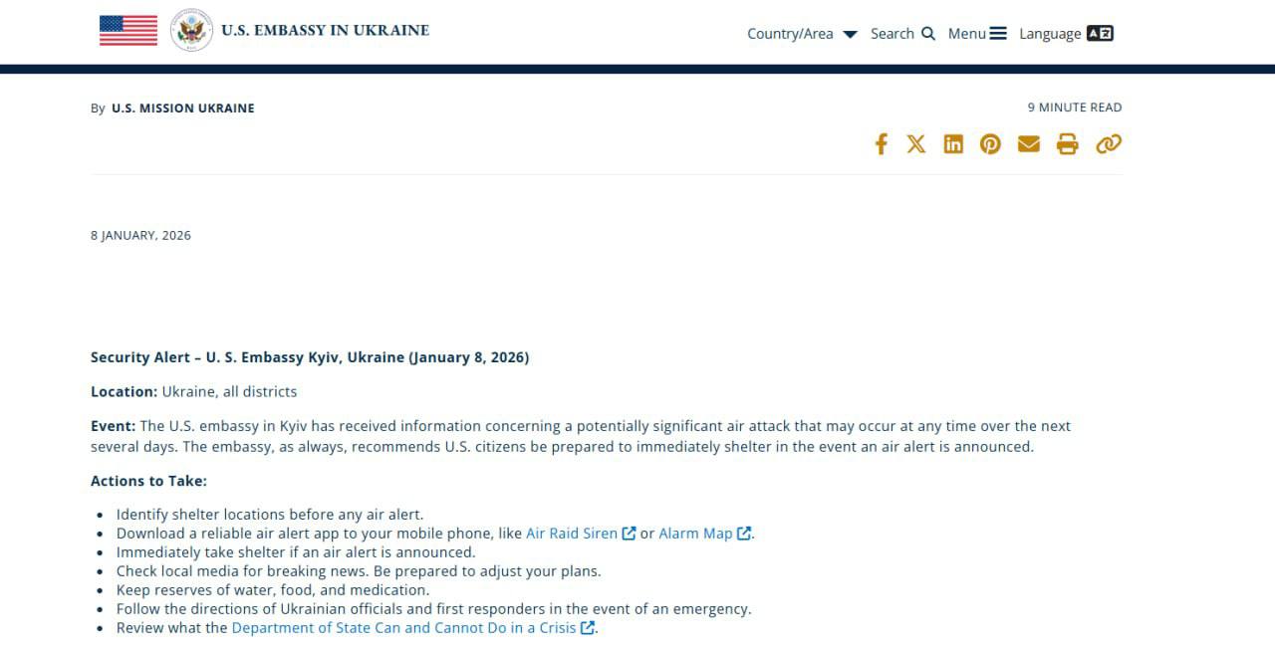This screenshot has width=1275, height=650.
Task: Print the page with printer icon
Action: tap(1067, 144)
